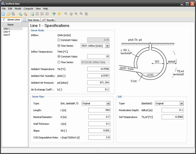
Task: Open a file with the folder icon
Action: point(8,14)
